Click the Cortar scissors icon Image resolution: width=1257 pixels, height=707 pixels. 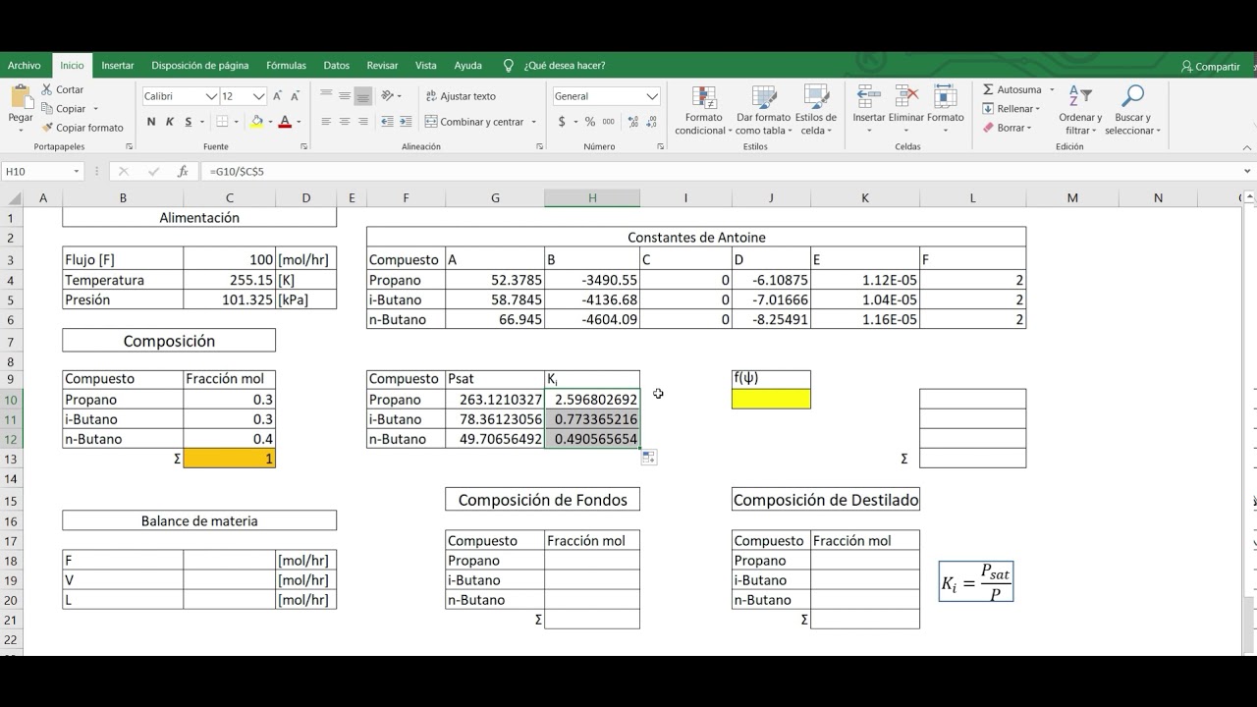coord(47,89)
